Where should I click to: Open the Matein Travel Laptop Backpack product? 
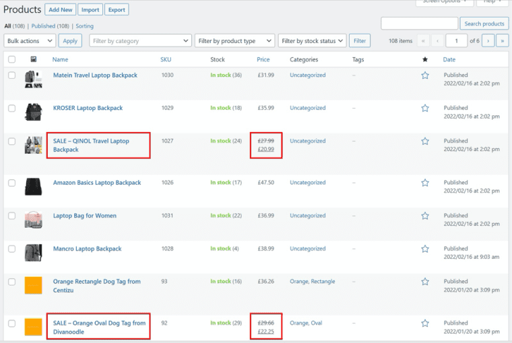pyautogui.click(x=95, y=75)
